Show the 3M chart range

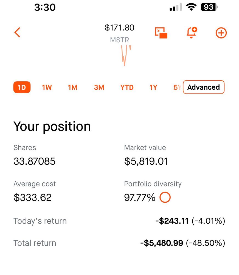(x=99, y=87)
